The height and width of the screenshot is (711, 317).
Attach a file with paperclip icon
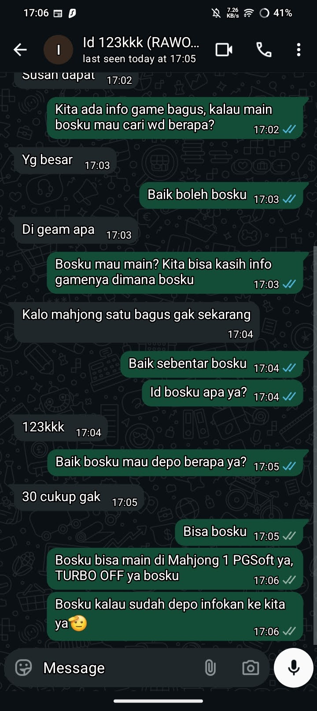tap(210, 667)
